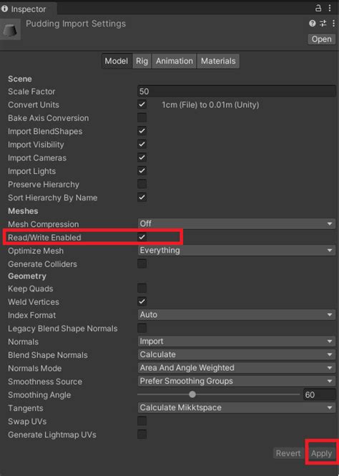
Task: Open the help reference icon
Action: click(313, 24)
